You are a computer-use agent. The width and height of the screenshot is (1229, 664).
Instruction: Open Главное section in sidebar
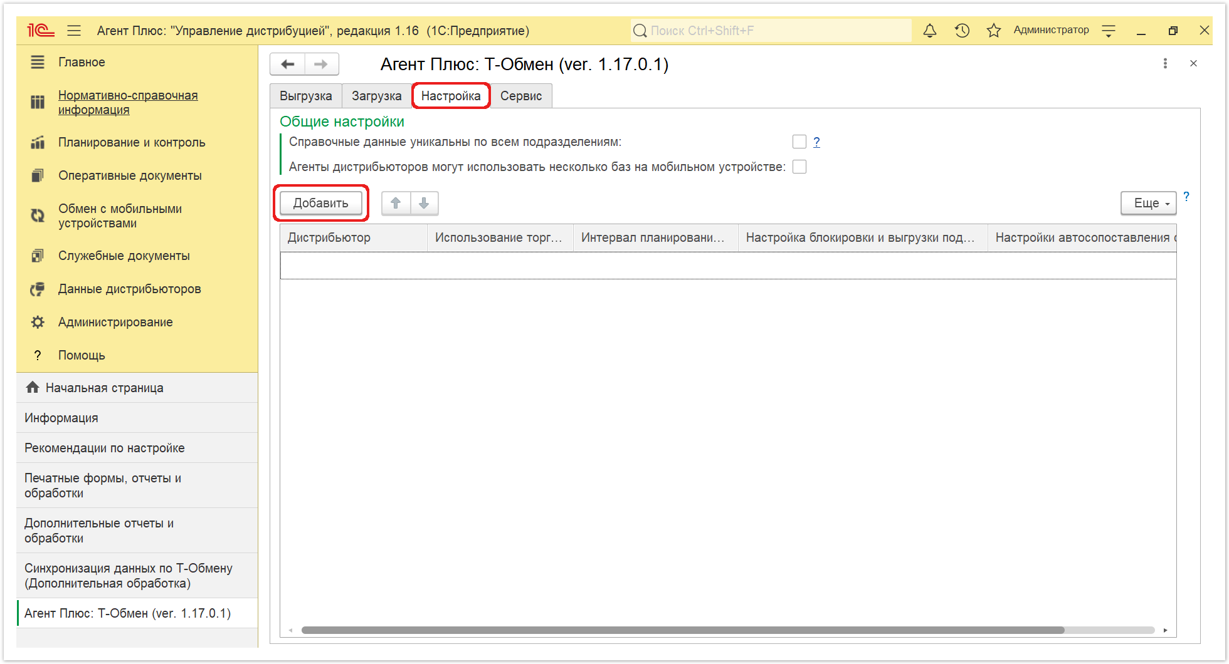(x=82, y=62)
